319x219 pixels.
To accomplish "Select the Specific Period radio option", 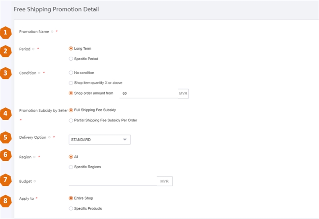I will tap(71, 59).
